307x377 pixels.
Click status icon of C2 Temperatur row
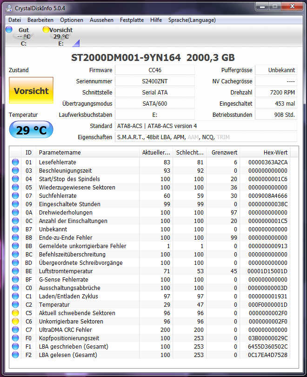click(15, 304)
